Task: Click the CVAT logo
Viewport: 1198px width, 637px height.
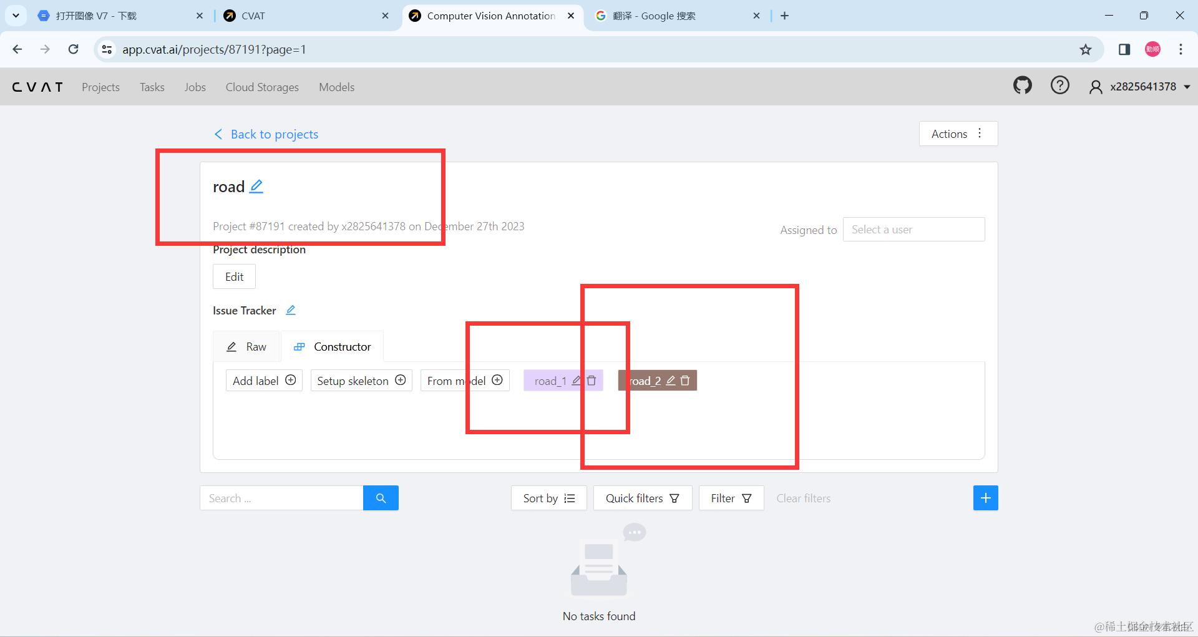Action: click(37, 87)
